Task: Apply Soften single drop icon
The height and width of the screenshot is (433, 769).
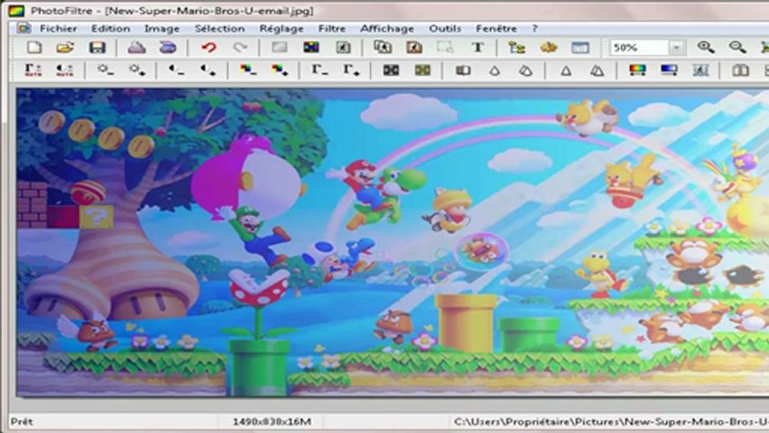Action: point(494,70)
